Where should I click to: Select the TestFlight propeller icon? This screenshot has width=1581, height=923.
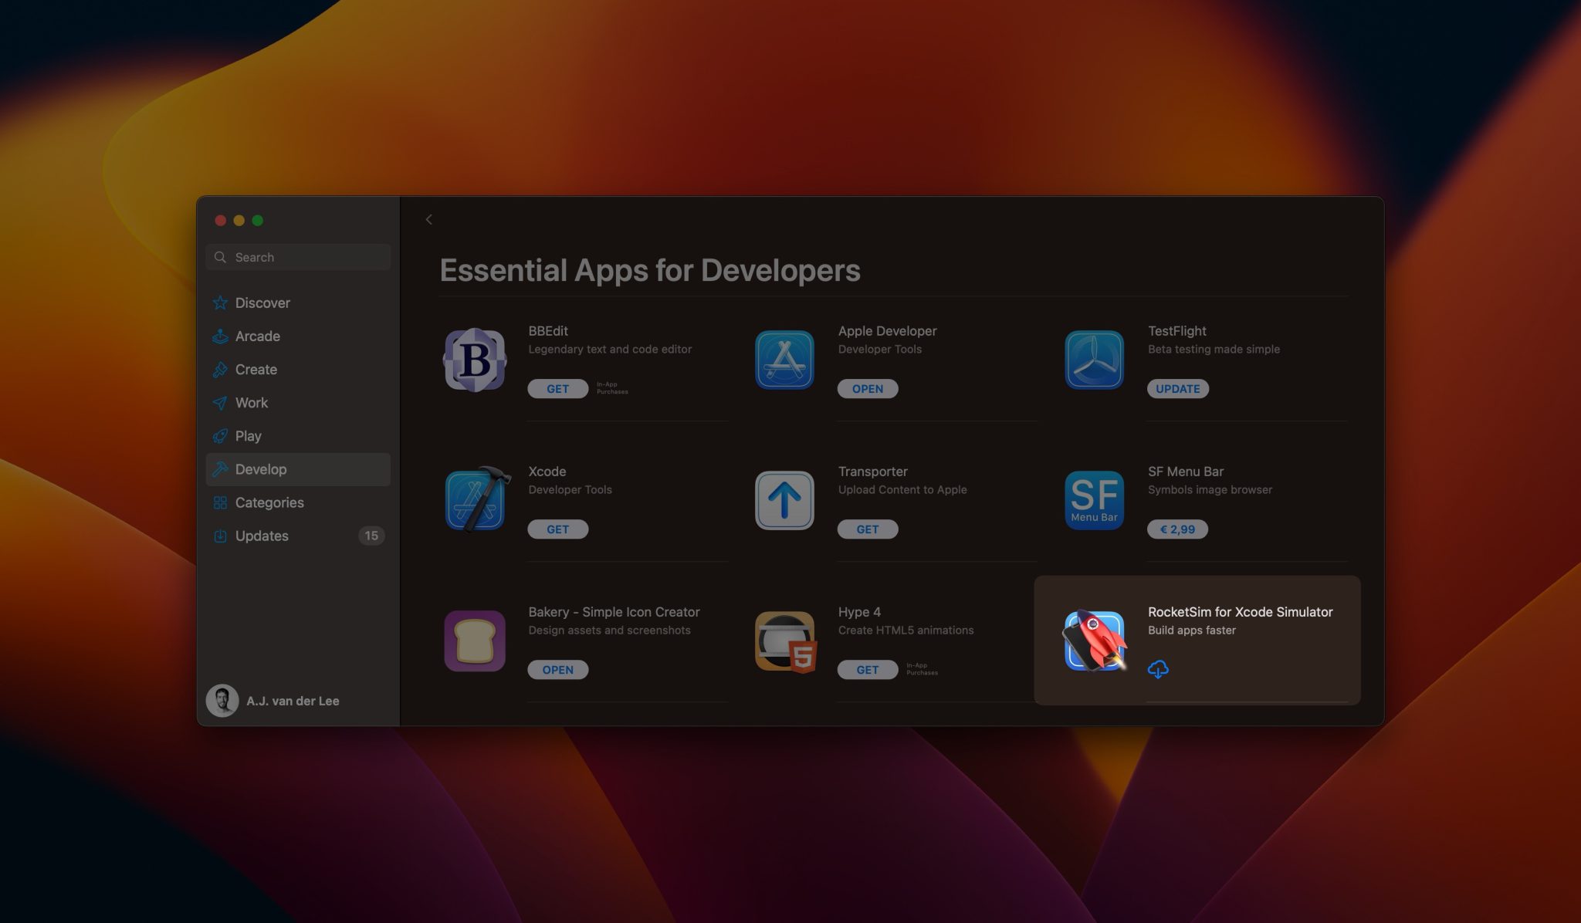pyautogui.click(x=1094, y=360)
